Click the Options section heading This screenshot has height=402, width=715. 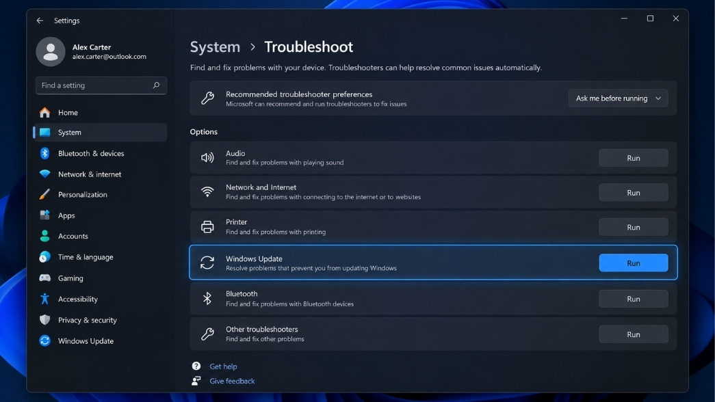point(203,132)
